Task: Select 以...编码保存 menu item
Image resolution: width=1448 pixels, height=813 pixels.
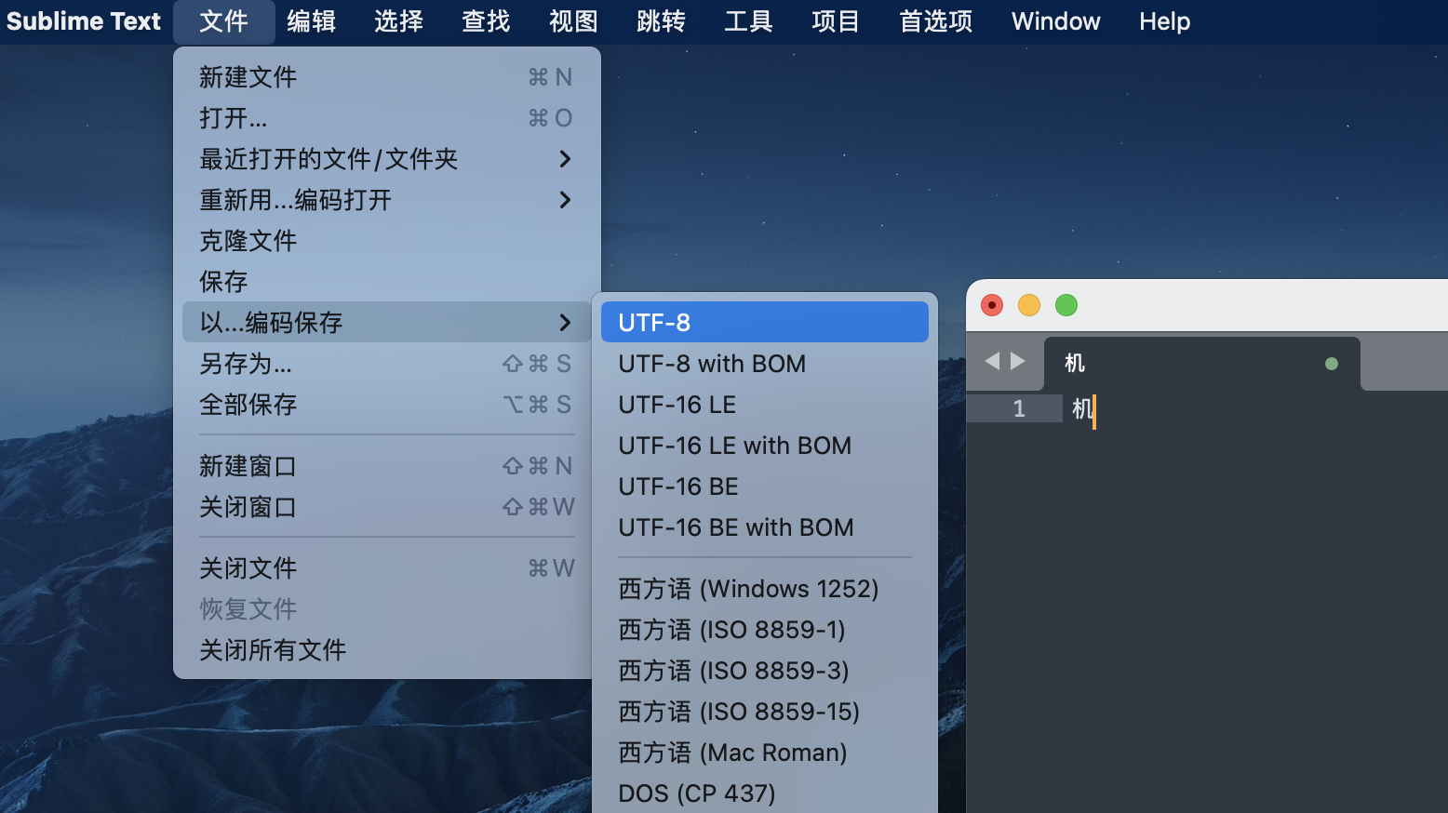Action: (386, 323)
